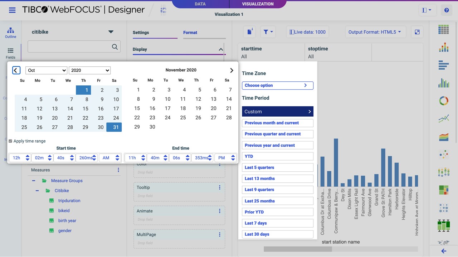Select November 15 in the calendar
The image size is (458, 257).
pyautogui.click(x=137, y=109)
